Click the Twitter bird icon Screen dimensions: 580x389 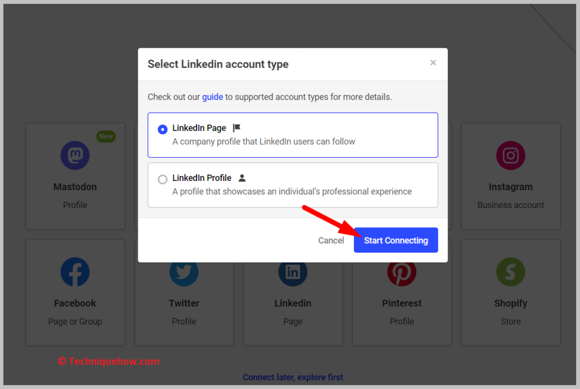point(184,274)
